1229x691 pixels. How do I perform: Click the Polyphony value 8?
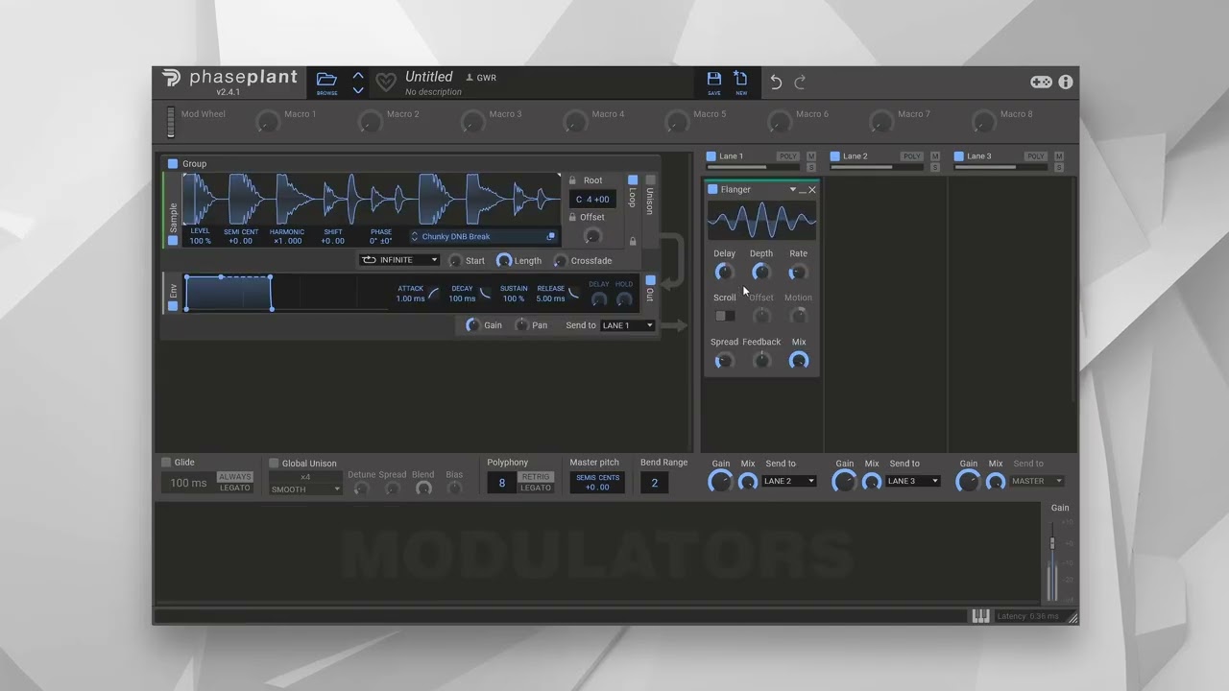point(501,483)
